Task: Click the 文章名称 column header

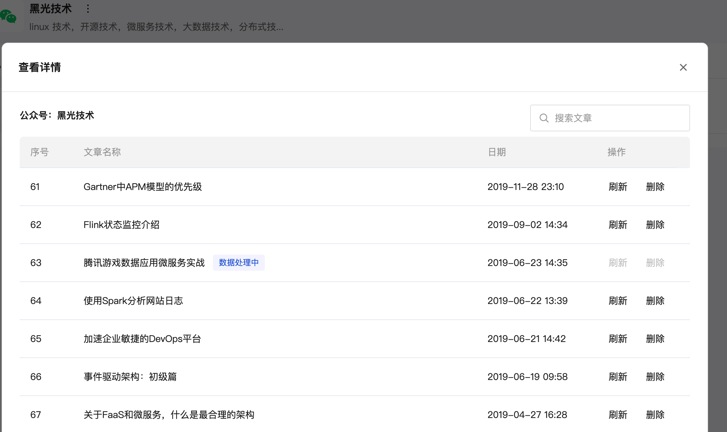Action: coord(102,152)
